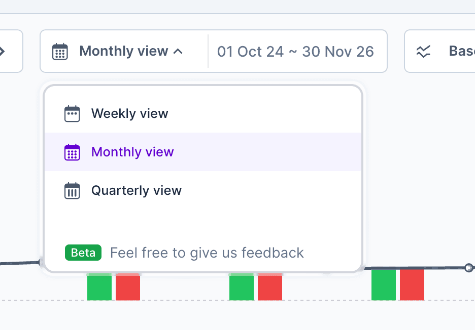Click the leftmost green bar in the chart
Screen dimensions: 475x330
[x=99, y=287]
